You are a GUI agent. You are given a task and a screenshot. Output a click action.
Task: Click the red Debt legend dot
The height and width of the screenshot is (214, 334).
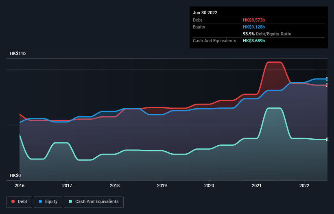[x=13, y=201]
